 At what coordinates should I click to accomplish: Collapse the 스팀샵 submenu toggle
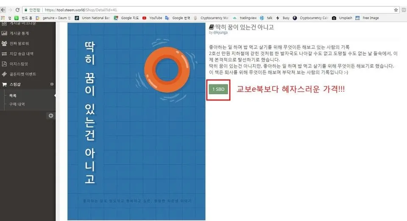52,84
